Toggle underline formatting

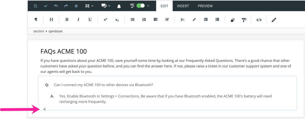click(90, 20)
